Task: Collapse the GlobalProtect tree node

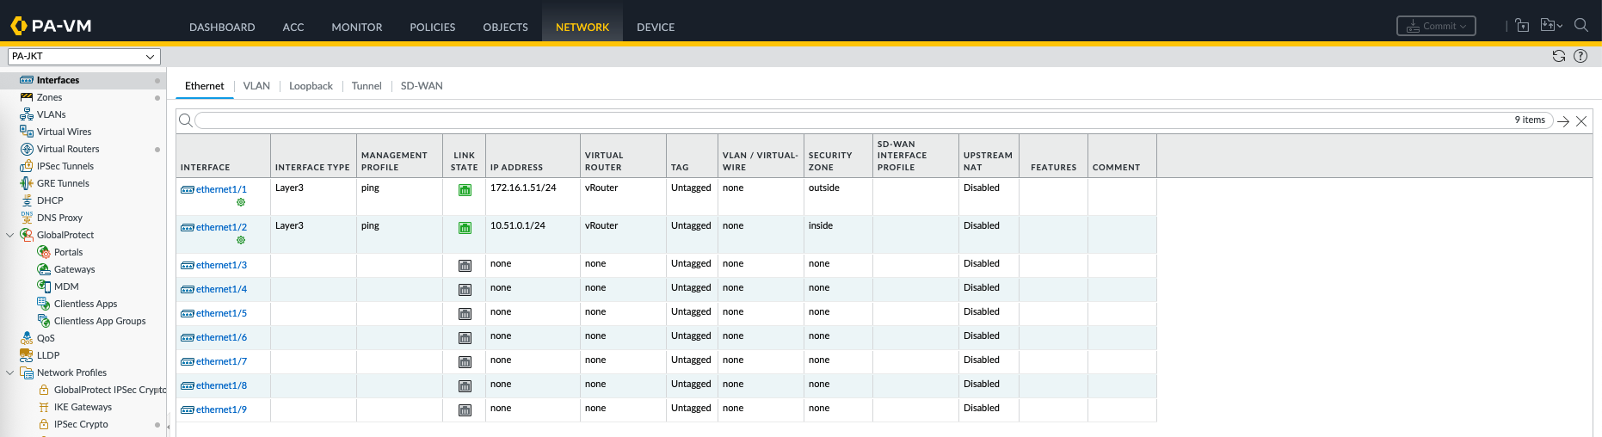Action: click(x=10, y=235)
